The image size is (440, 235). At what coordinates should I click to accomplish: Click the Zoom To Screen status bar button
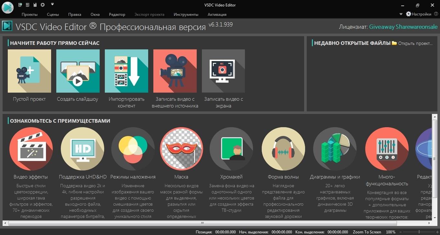[367, 232]
